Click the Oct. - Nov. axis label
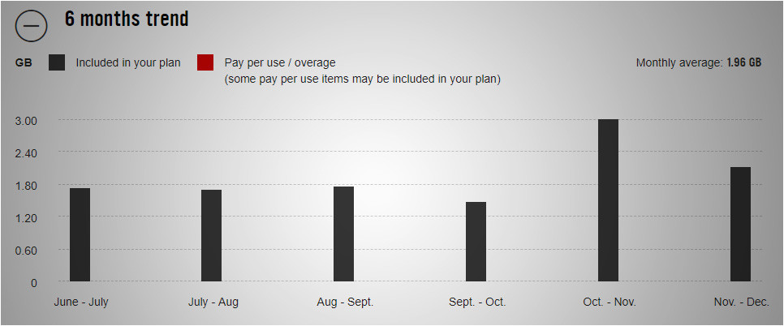 coord(610,302)
